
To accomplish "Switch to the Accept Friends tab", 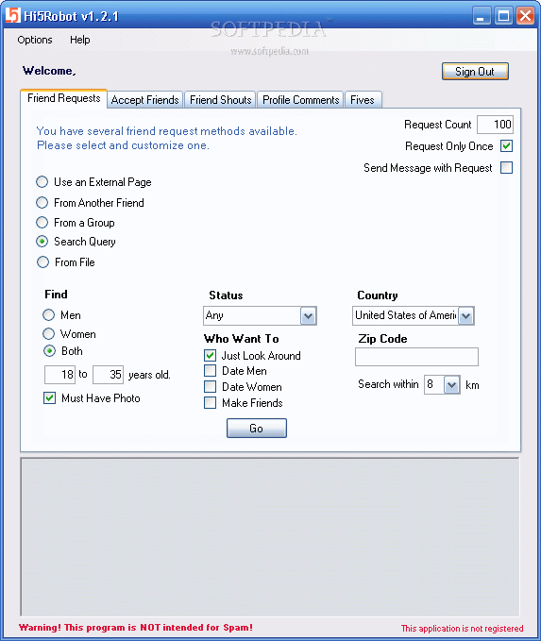I will (145, 100).
